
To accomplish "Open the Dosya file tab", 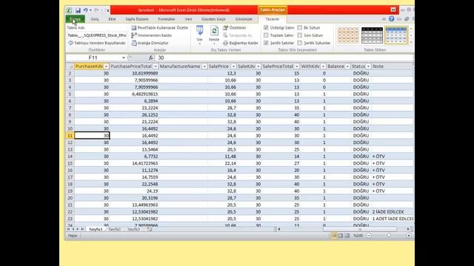I will 75,19.
